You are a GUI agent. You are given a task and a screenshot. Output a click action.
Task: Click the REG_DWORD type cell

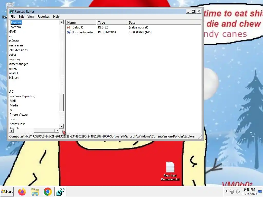(x=107, y=32)
